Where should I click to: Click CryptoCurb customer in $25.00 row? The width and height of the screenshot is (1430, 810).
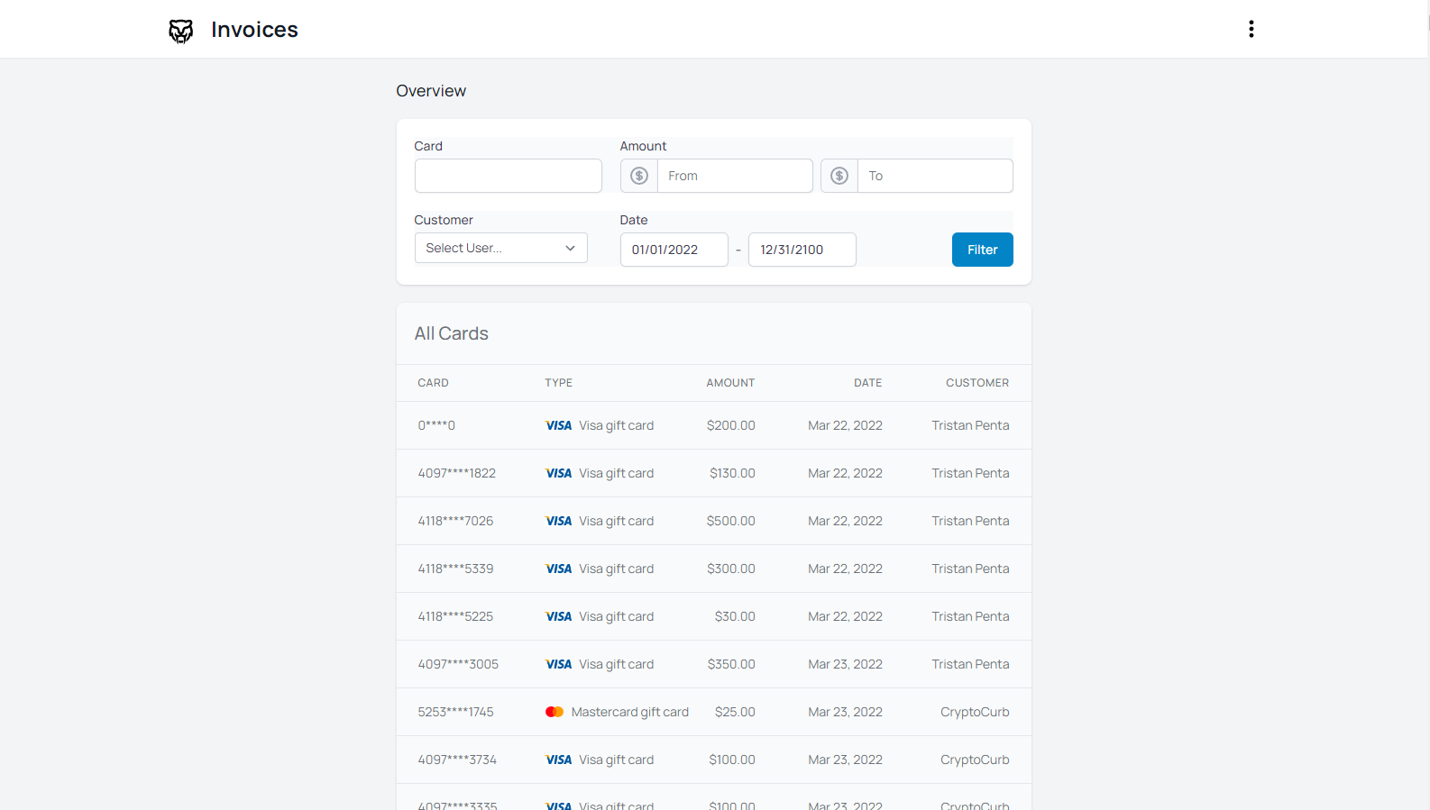click(x=975, y=712)
